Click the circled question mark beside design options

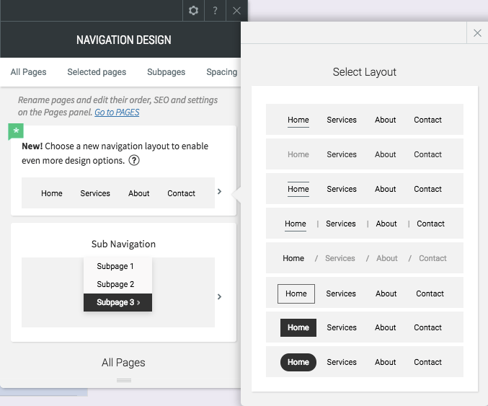click(x=134, y=160)
